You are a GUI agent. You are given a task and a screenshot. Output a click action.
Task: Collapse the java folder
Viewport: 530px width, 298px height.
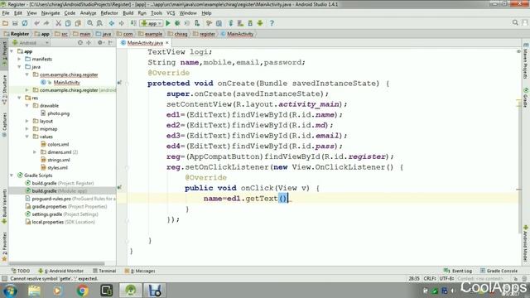pyautogui.click(x=20, y=67)
